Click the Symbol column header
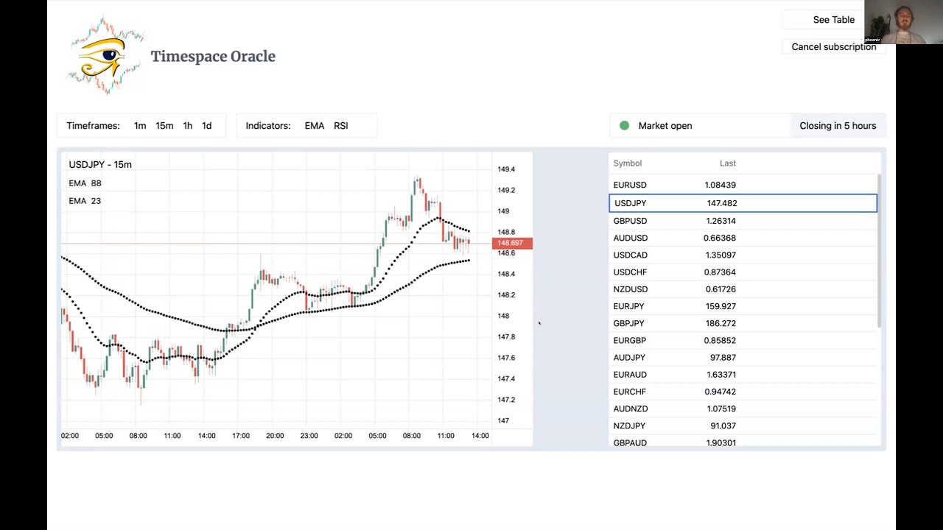943x530 pixels. pos(628,163)
